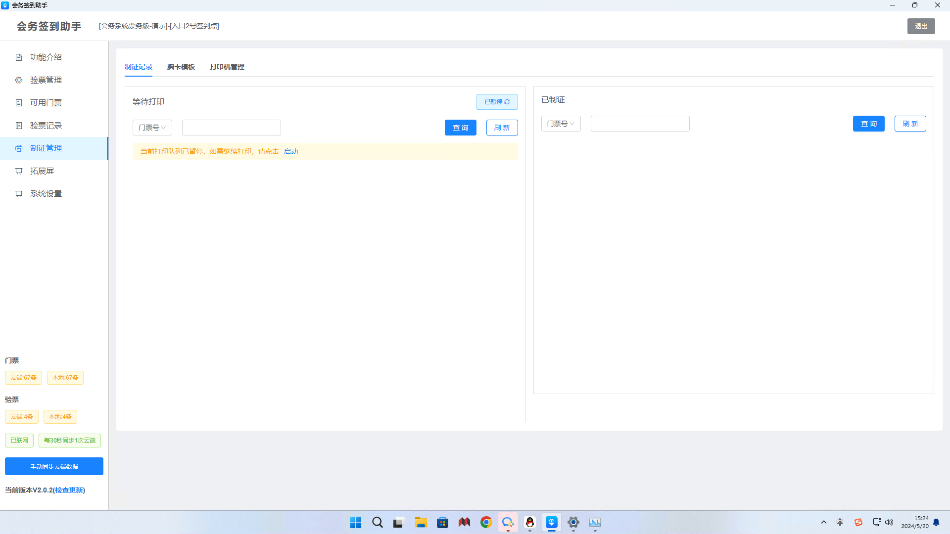Image resolution: width=950 pixels, height=534 pixels.
Task: Click the 制证管理 printer icon
Action: tap(19, 148)
